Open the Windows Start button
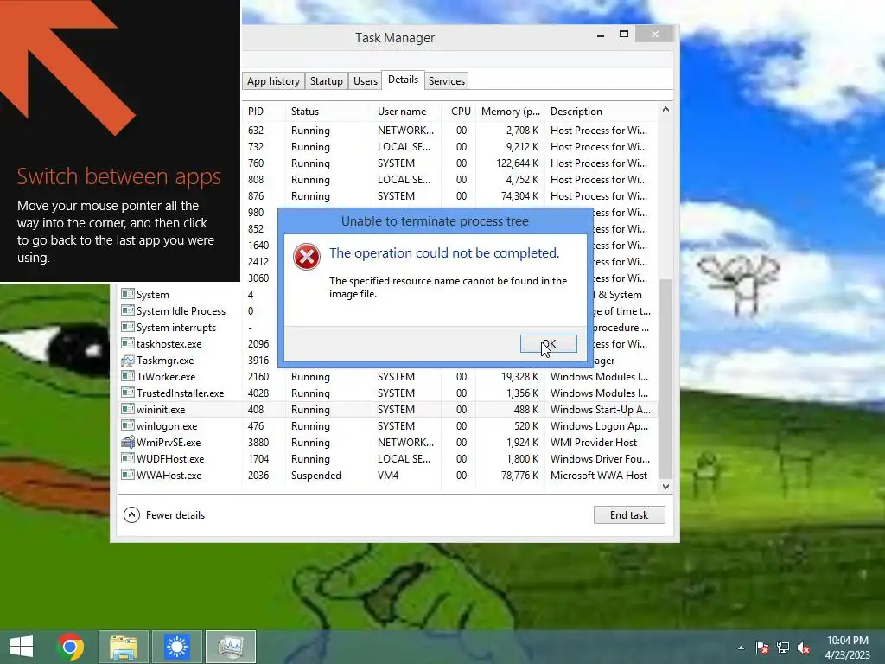Viewport: 885px width, 664px height. (22, 647)
